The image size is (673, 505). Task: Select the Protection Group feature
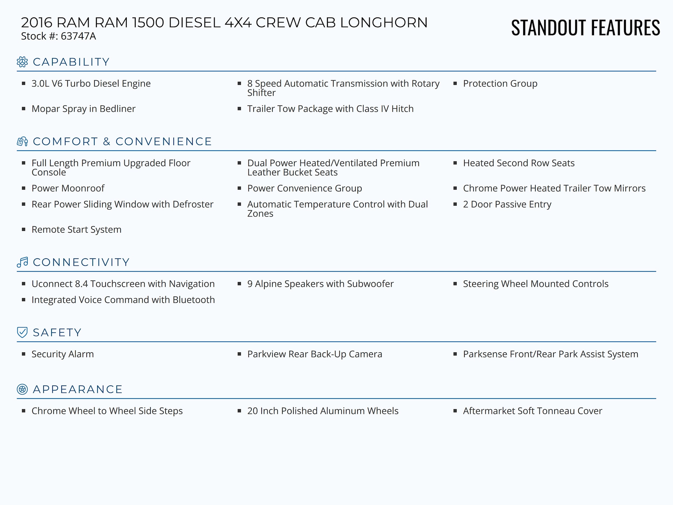pyautogui.click(x=500, y=83)
